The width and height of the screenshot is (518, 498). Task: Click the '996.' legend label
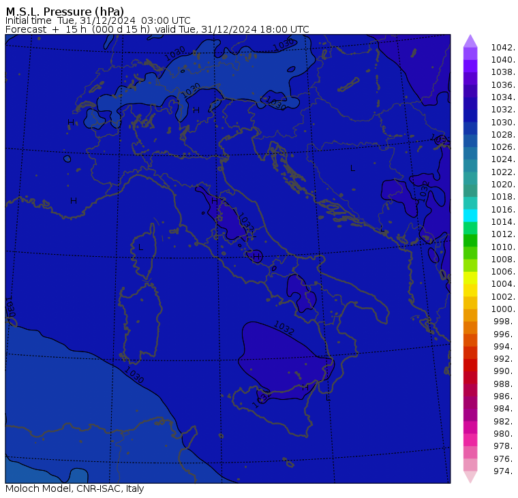[x=504, y=334]
